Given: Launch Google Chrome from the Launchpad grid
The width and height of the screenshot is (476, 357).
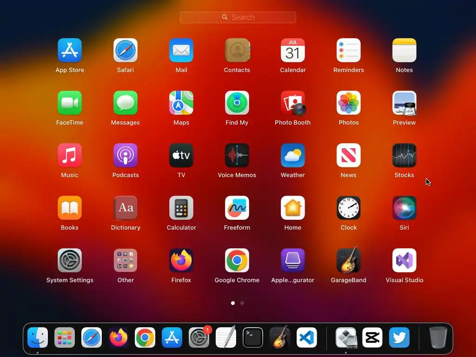Looking at the screenshot, I should coord(237,260).
